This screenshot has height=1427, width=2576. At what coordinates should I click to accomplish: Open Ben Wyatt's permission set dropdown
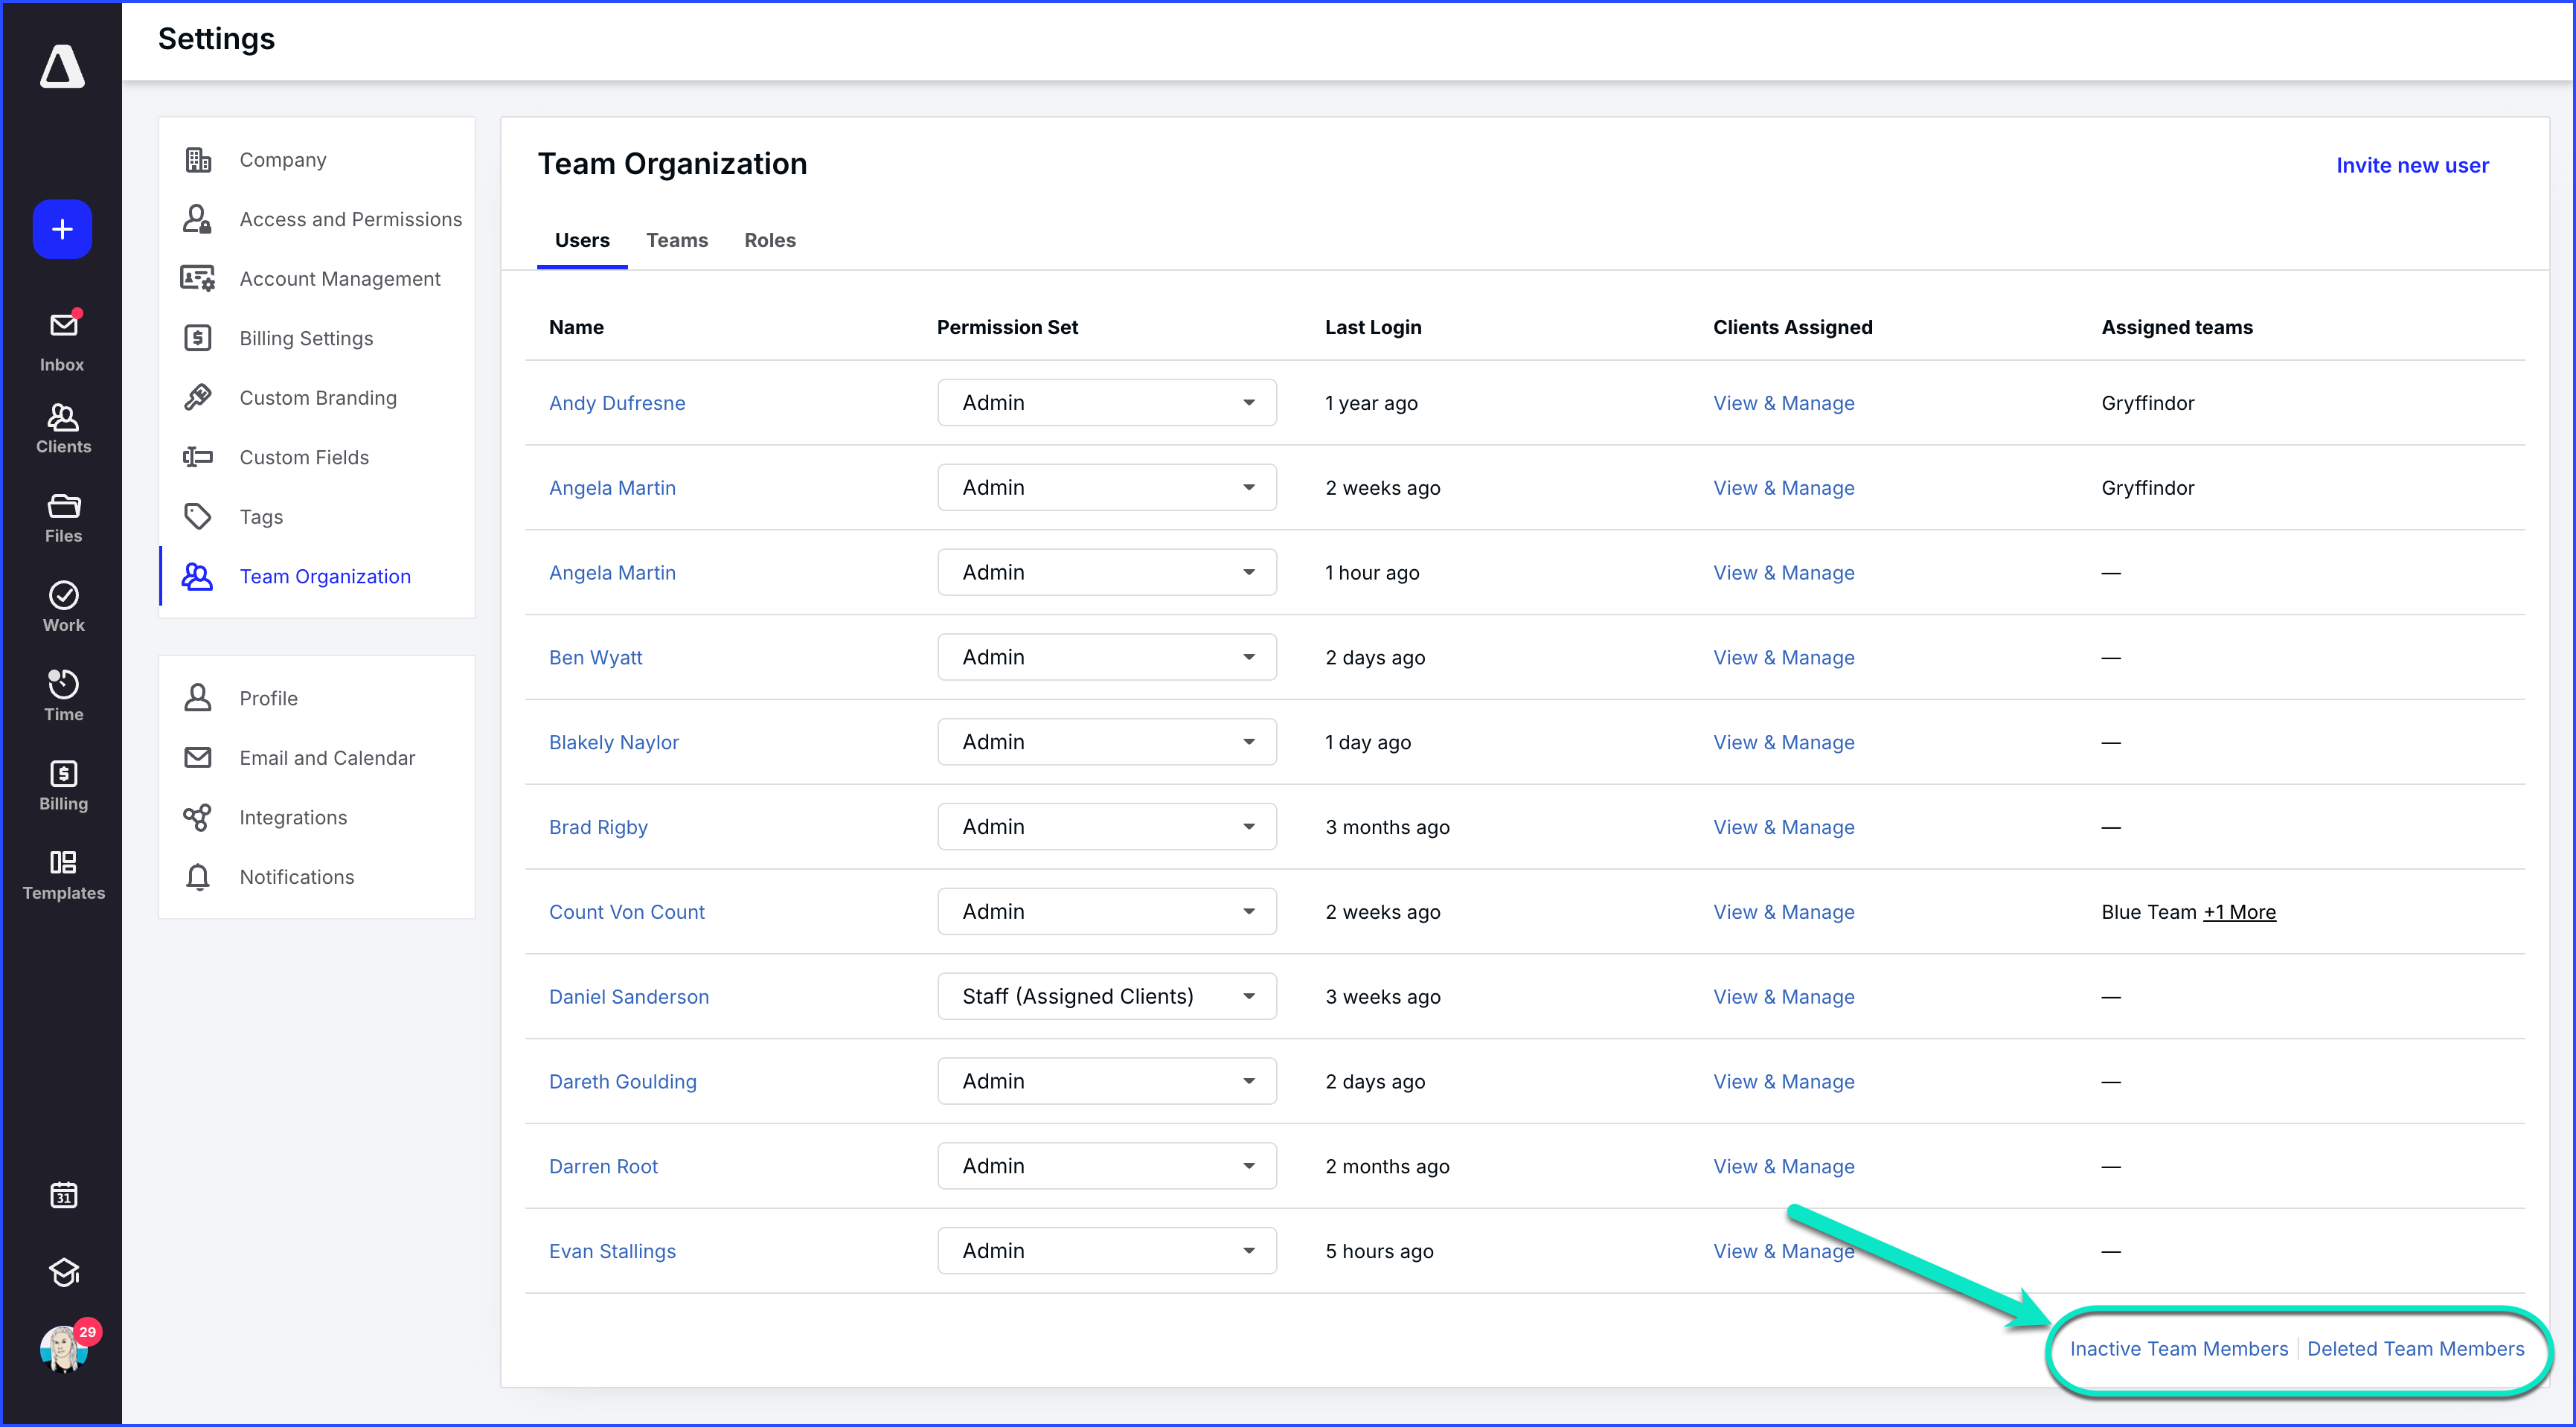click(1106, 657)
